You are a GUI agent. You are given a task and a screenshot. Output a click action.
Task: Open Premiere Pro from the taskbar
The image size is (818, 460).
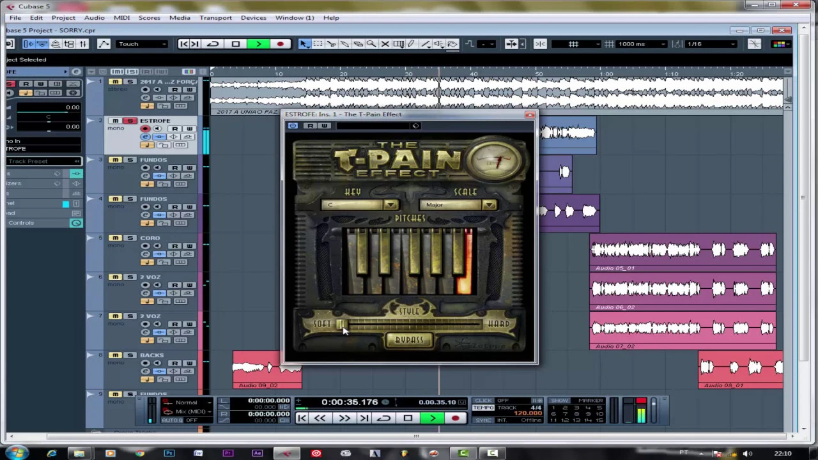coord(228,454)
